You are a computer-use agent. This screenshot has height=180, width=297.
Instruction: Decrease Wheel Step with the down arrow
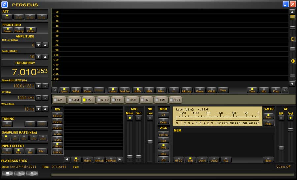[x=39, y=109]
